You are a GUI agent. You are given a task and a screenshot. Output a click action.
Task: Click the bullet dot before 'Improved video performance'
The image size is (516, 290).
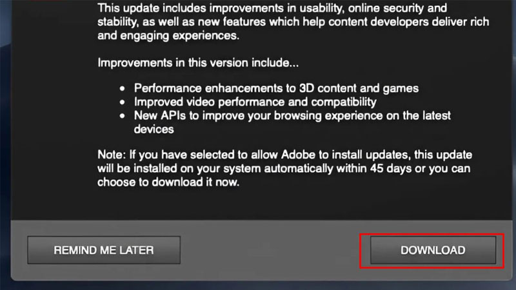[123, 102]
